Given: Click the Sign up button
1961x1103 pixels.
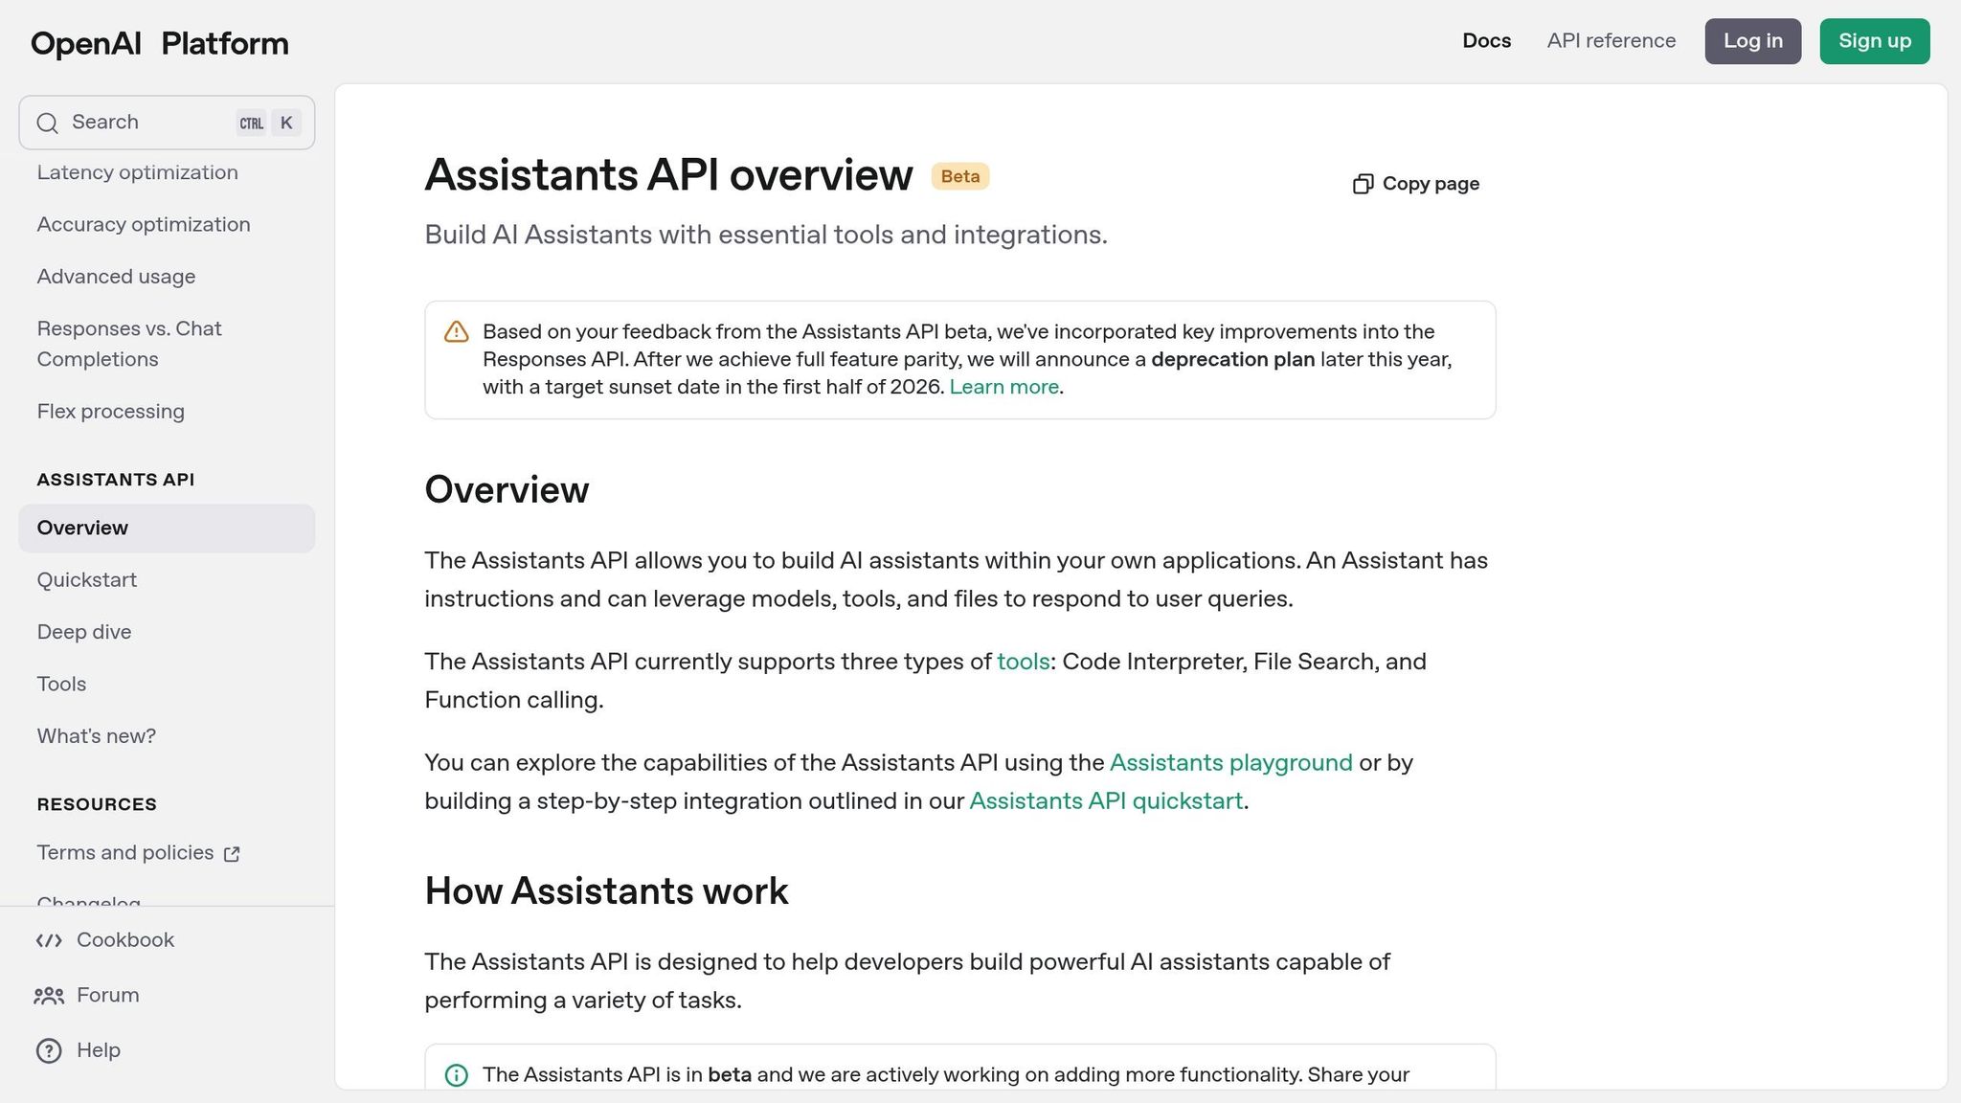Looking at the screenshot, I should 1875,41.
